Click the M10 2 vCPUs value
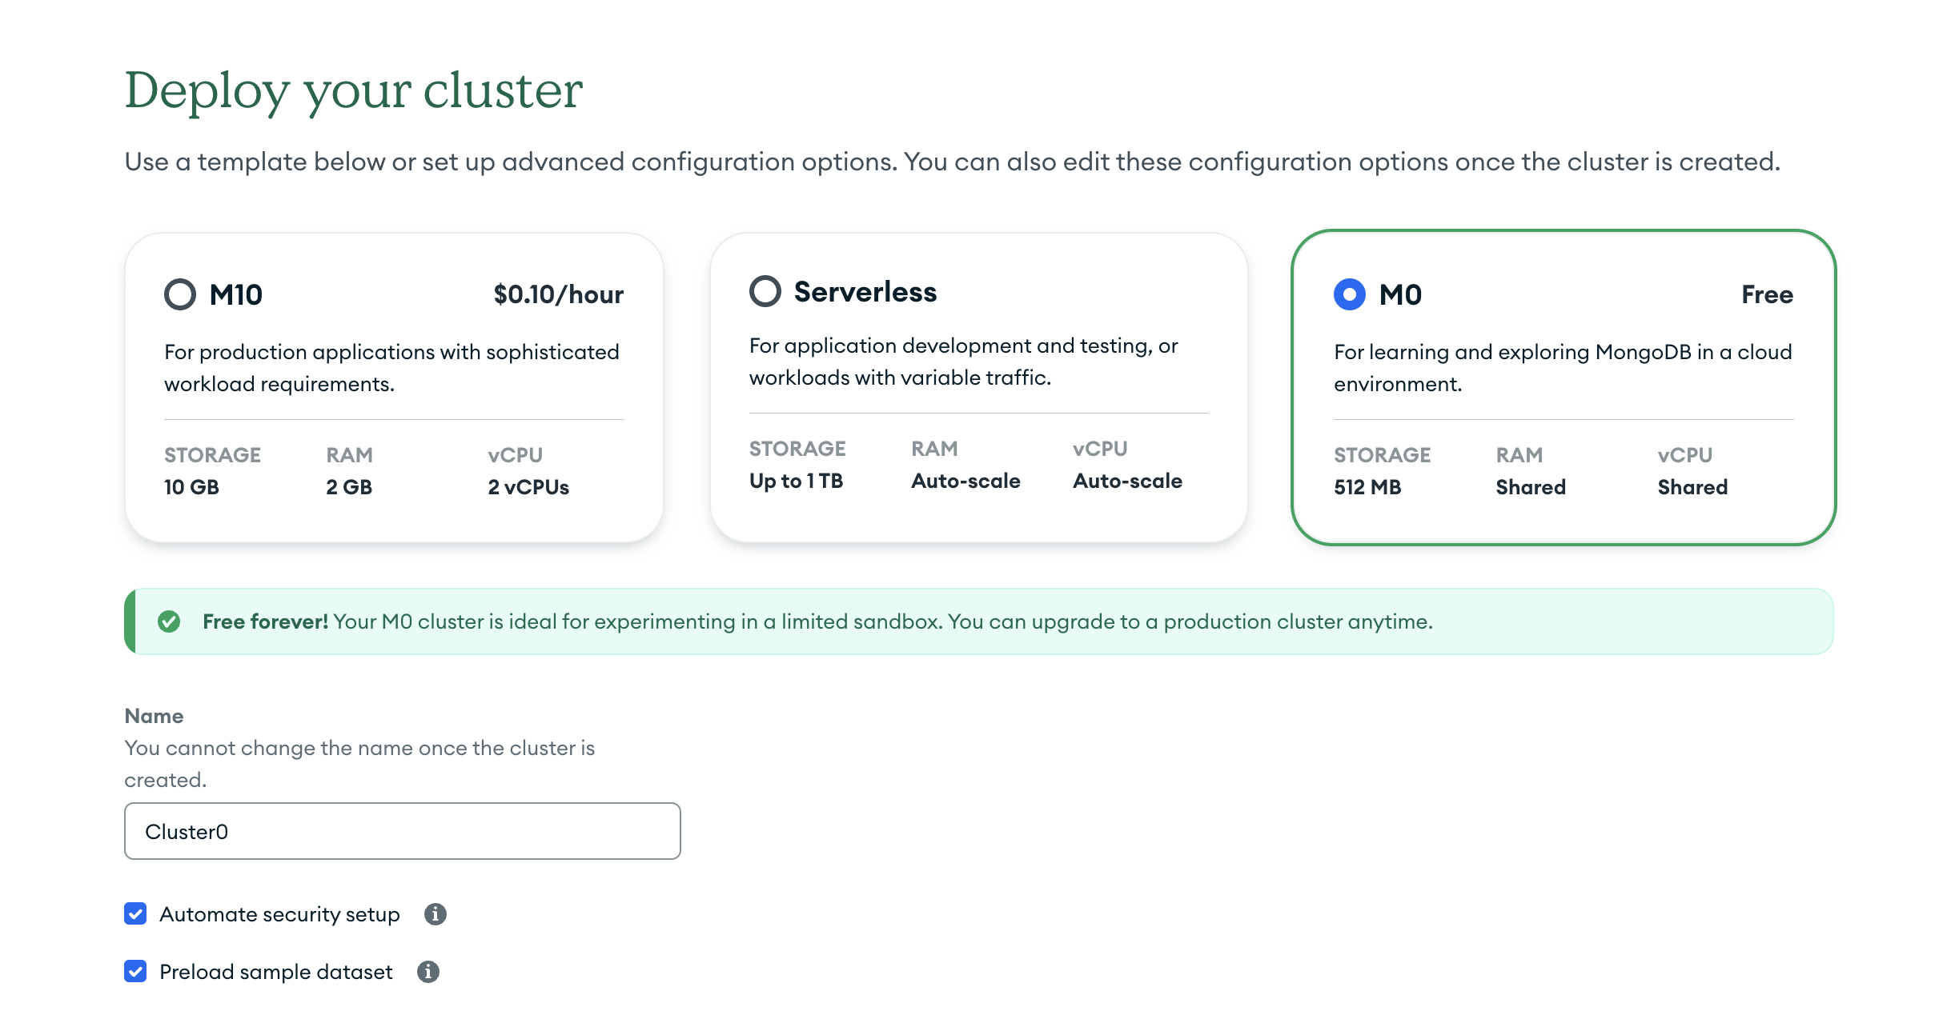Viewport: 1955px width, 1019px height. tap(528, 487)
